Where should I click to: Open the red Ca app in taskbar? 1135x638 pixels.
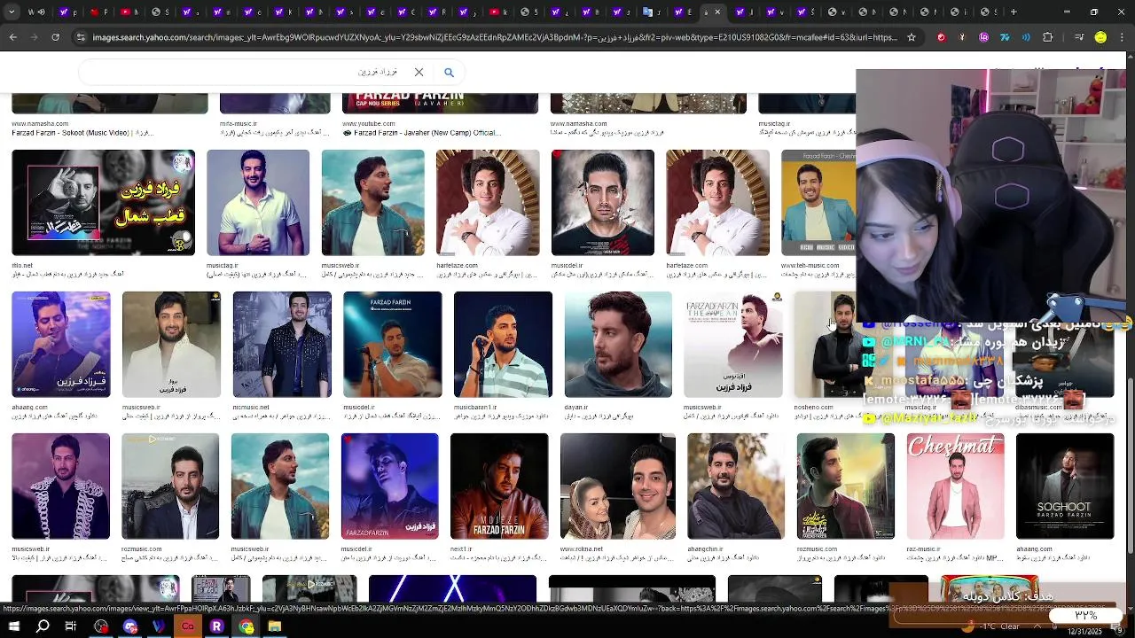tap(187, 626)
